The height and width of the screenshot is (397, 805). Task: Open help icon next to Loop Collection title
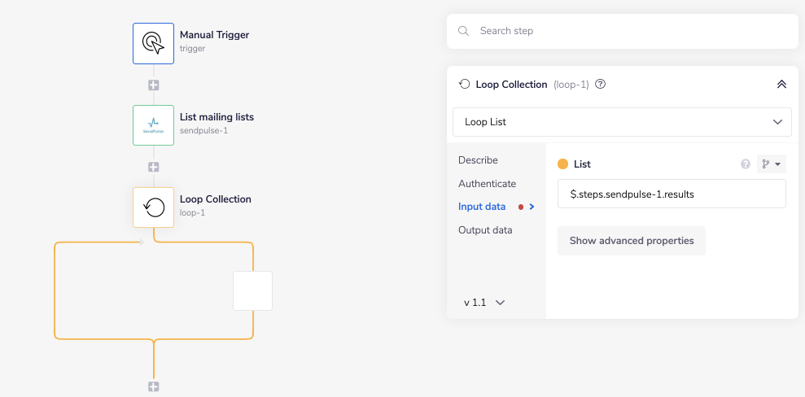pos(601,84)
